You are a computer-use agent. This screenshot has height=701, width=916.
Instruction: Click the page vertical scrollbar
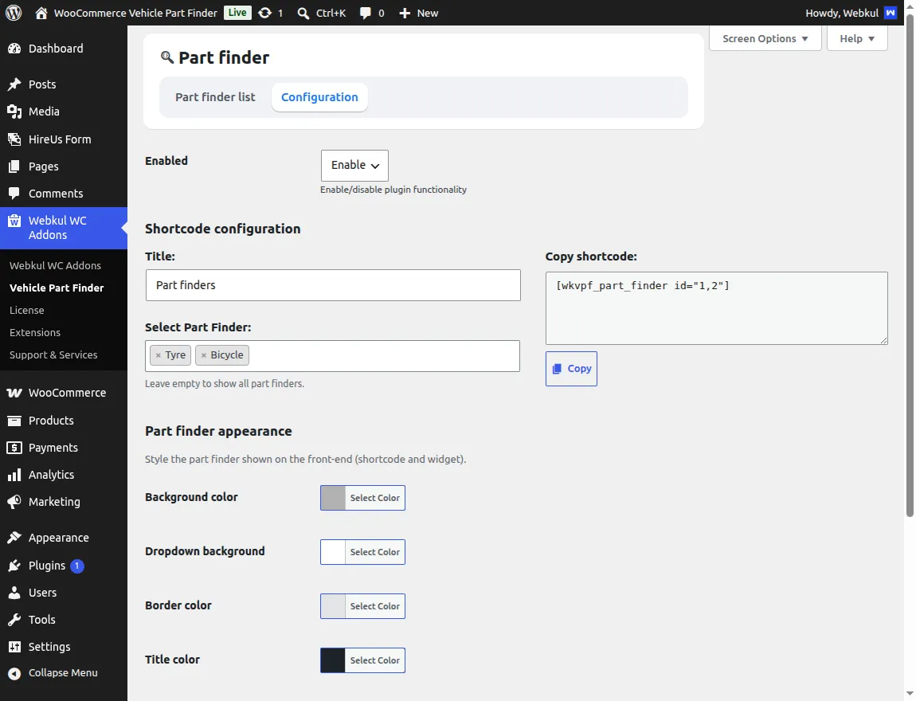(910, 264)
